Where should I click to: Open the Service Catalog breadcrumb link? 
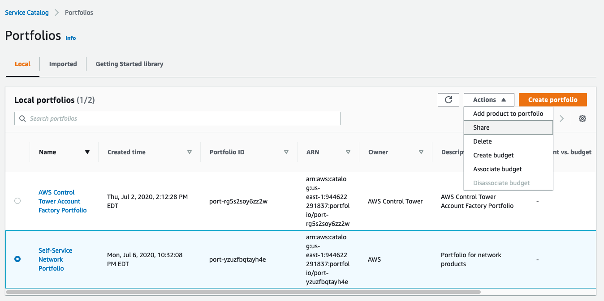click(x=26, y=12)
